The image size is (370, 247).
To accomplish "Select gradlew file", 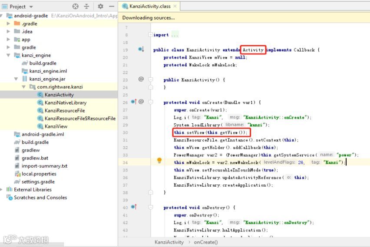I will click(31, 150).
